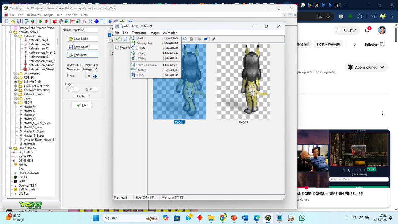Choose Shift from Transform menu
The height and width of the screenshot is (224, 398).
coord(156,38)
